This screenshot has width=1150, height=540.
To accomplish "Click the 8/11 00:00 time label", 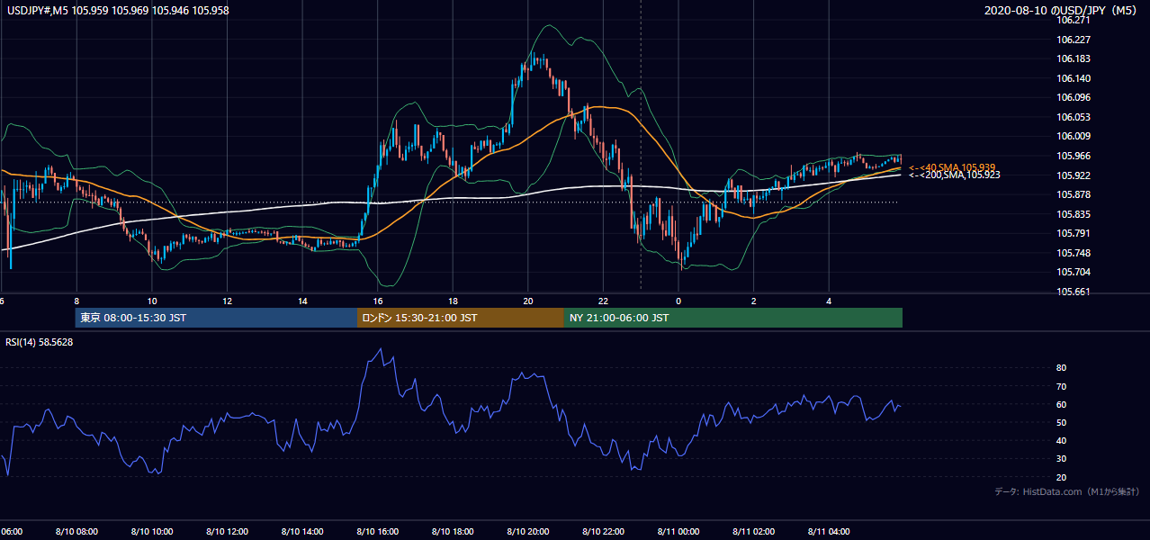I will (x=678, y=532).
